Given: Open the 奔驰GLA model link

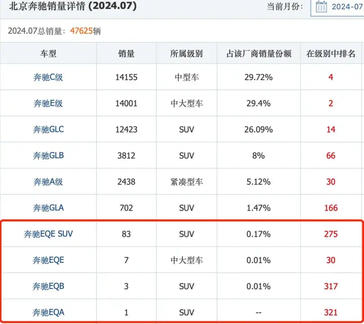Looking at the screenshot, I should click(48, 208).
